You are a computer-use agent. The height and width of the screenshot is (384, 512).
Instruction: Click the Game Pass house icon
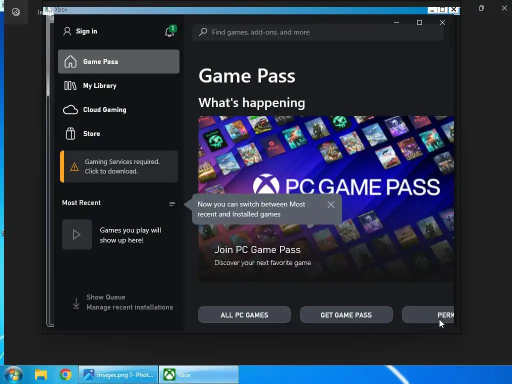pos(70,61)
